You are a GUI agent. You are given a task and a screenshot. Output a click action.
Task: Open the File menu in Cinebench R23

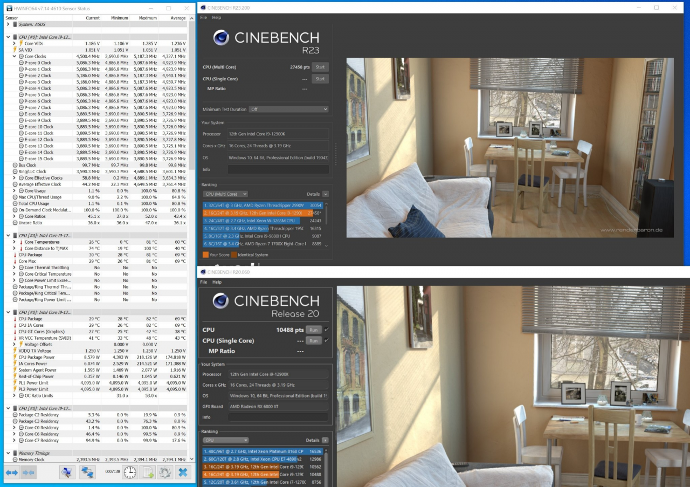tap(203, 17)
